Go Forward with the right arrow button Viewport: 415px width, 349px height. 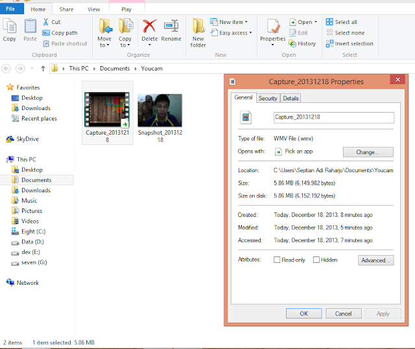(x=20, y=69)
